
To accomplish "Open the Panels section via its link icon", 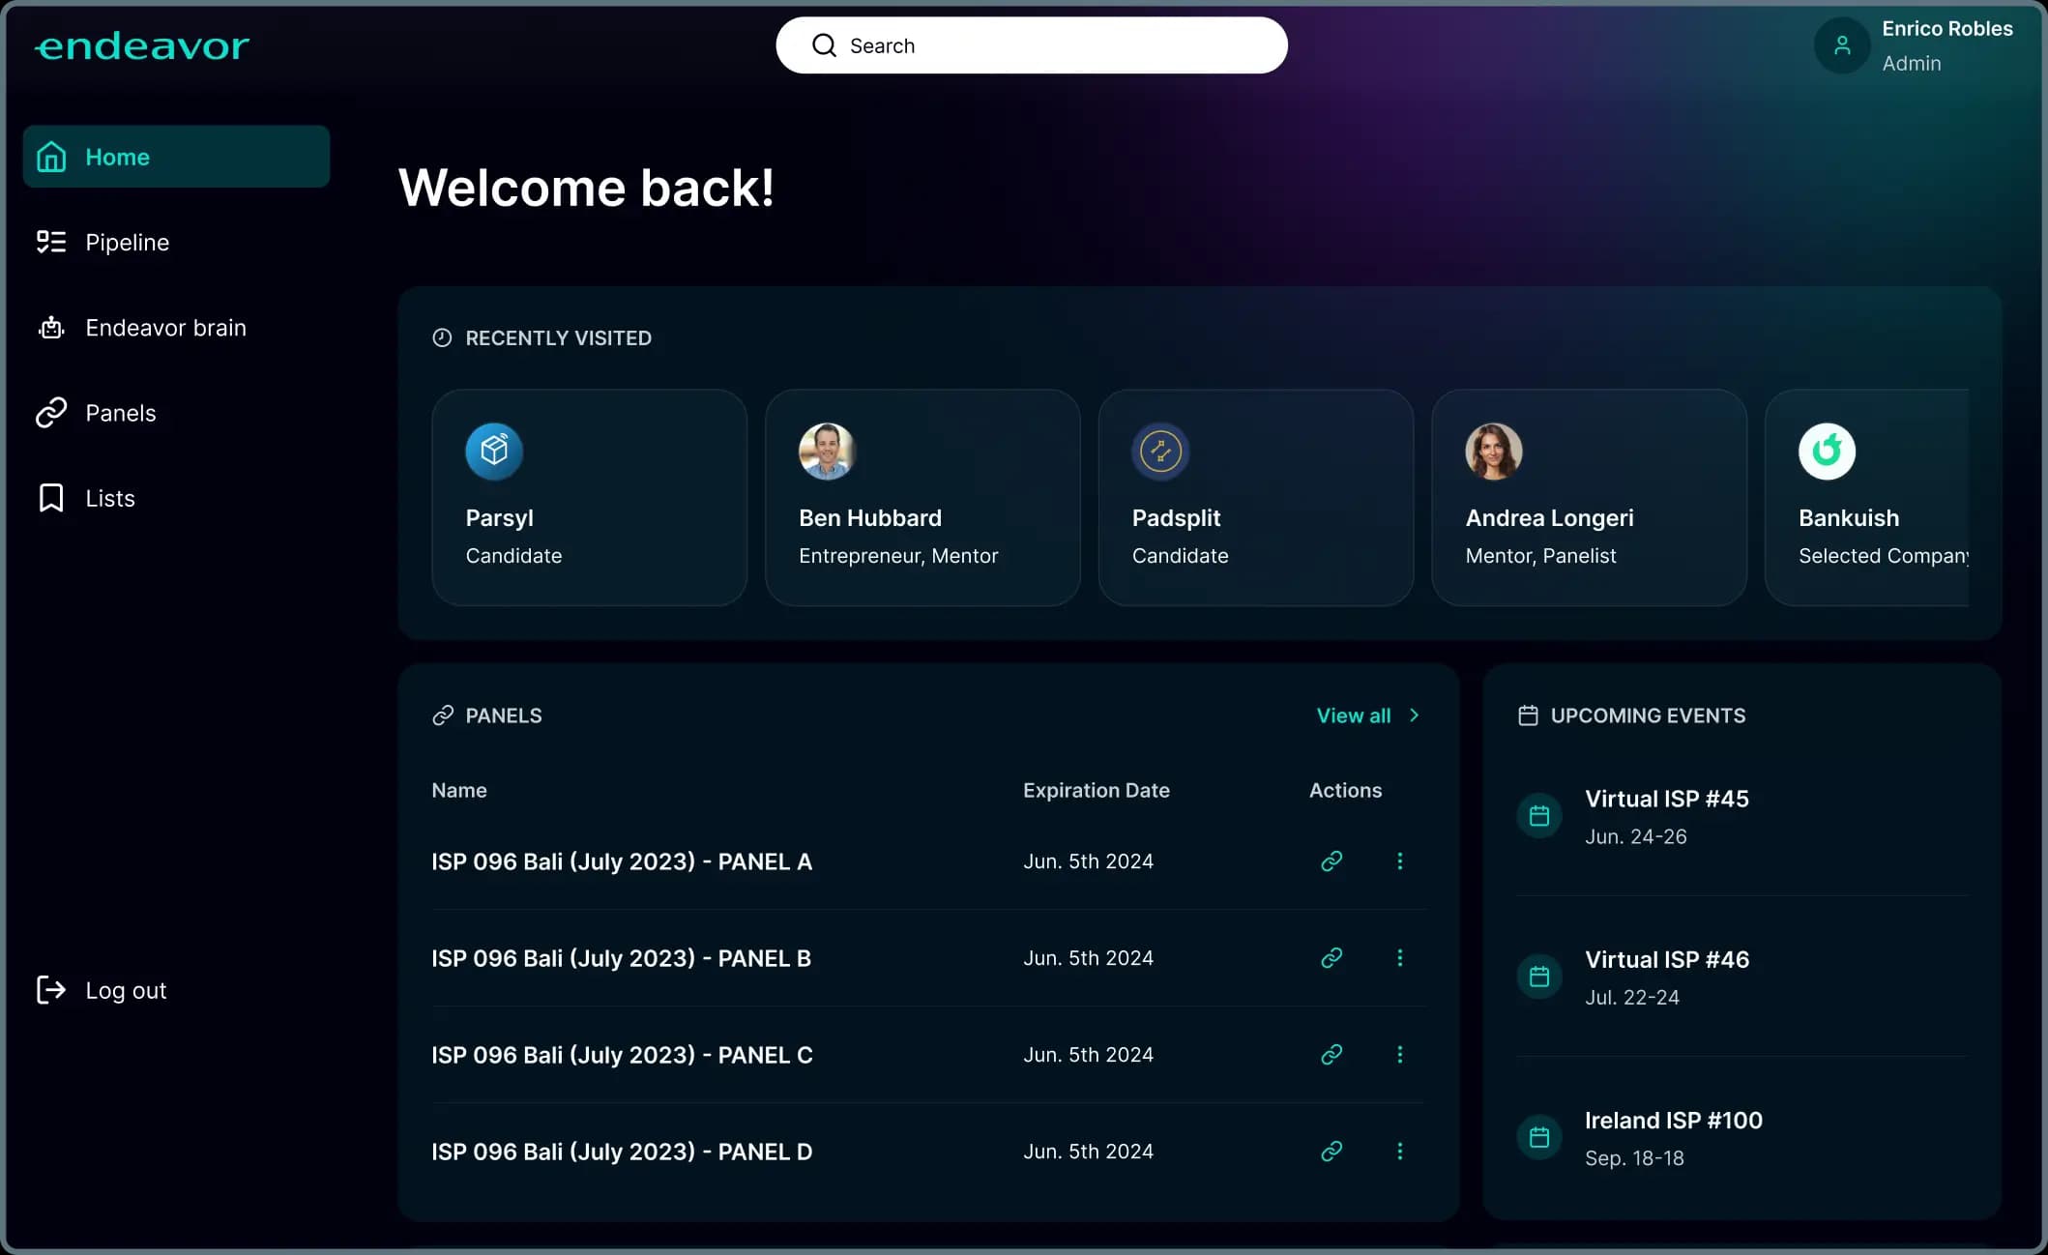I will click(51, 412).
